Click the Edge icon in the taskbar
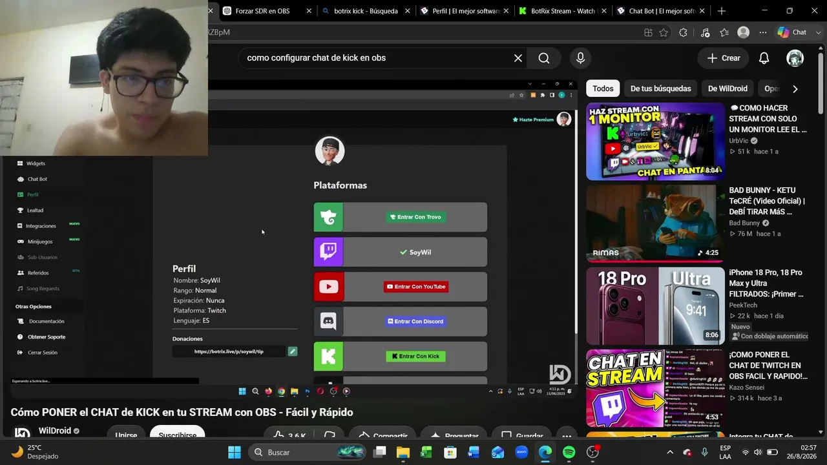Viewport: 827px width, 465px height. click(x=545, y=452)
